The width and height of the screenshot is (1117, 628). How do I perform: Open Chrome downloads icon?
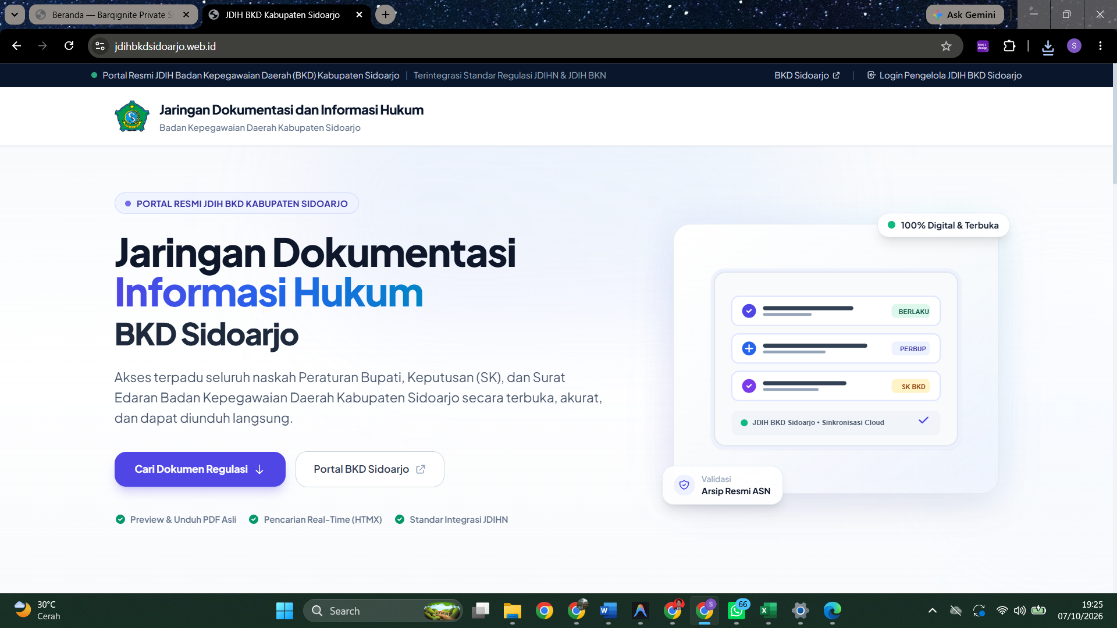1048,47
